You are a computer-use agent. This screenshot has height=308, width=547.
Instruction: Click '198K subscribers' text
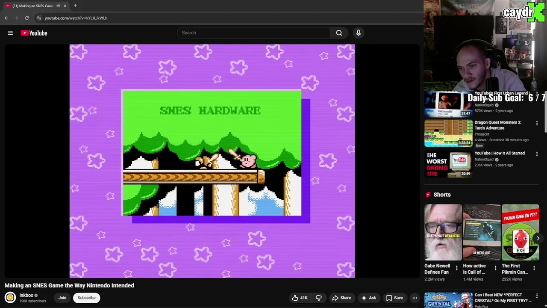click(x=32, y=301)
